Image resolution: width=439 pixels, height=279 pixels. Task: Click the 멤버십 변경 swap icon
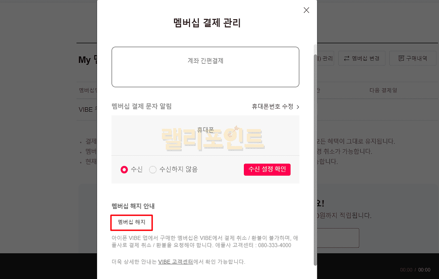tap(346, 59)
